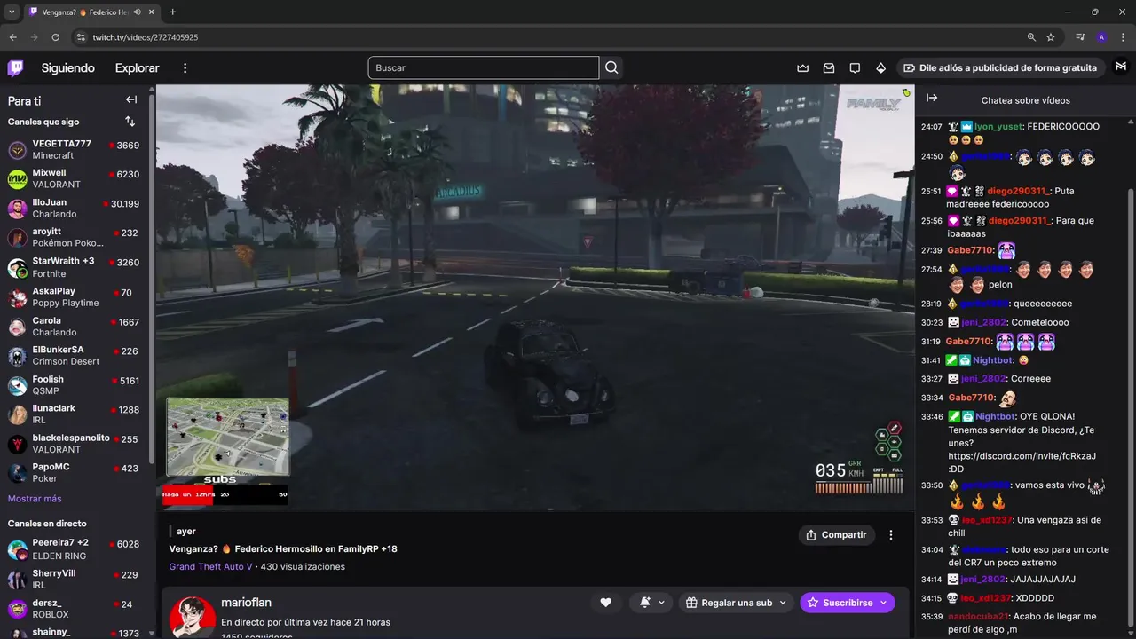
Task: Go to Siguiendo tab
Action: [67, 68]
